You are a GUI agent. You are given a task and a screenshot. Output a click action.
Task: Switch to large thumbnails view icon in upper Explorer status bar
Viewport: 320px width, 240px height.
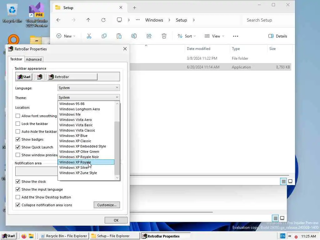pos(290,181)
